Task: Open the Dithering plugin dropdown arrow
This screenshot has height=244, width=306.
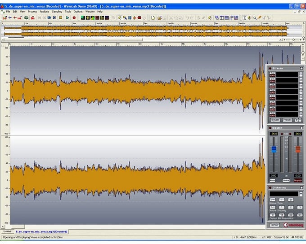Action: click(x=301, y=194)
